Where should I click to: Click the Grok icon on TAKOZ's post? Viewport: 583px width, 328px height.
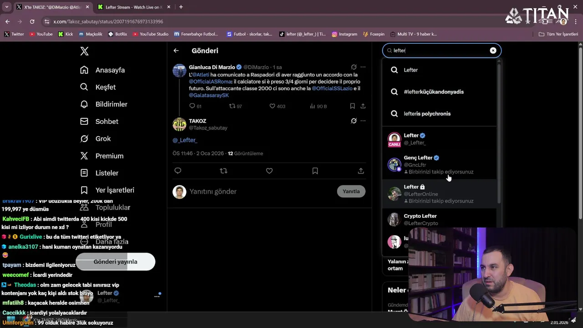(353, 121)
